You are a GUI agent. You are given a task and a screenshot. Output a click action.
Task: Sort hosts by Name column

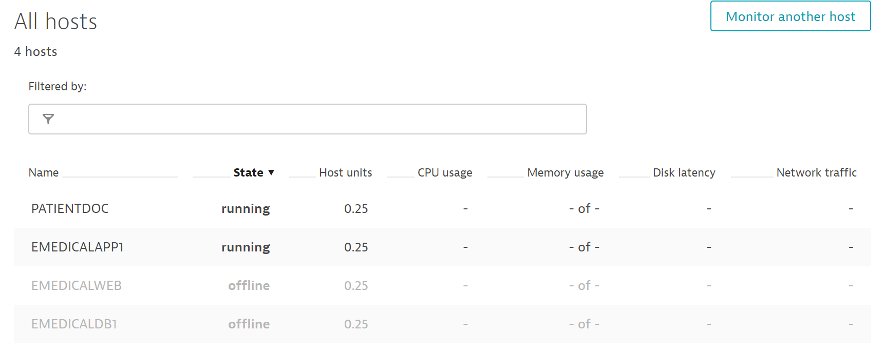pos(44,173)
